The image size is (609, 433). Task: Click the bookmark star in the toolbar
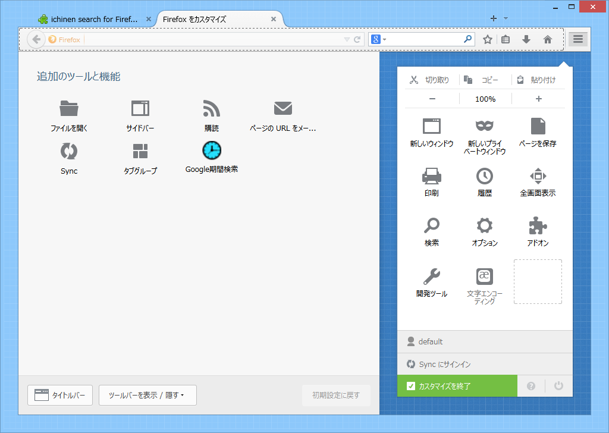click(x=487, y=39)
